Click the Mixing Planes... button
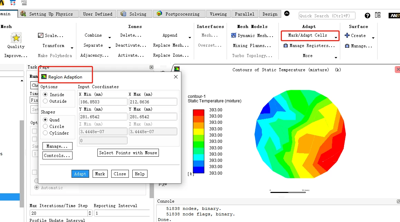 [252, 46]
